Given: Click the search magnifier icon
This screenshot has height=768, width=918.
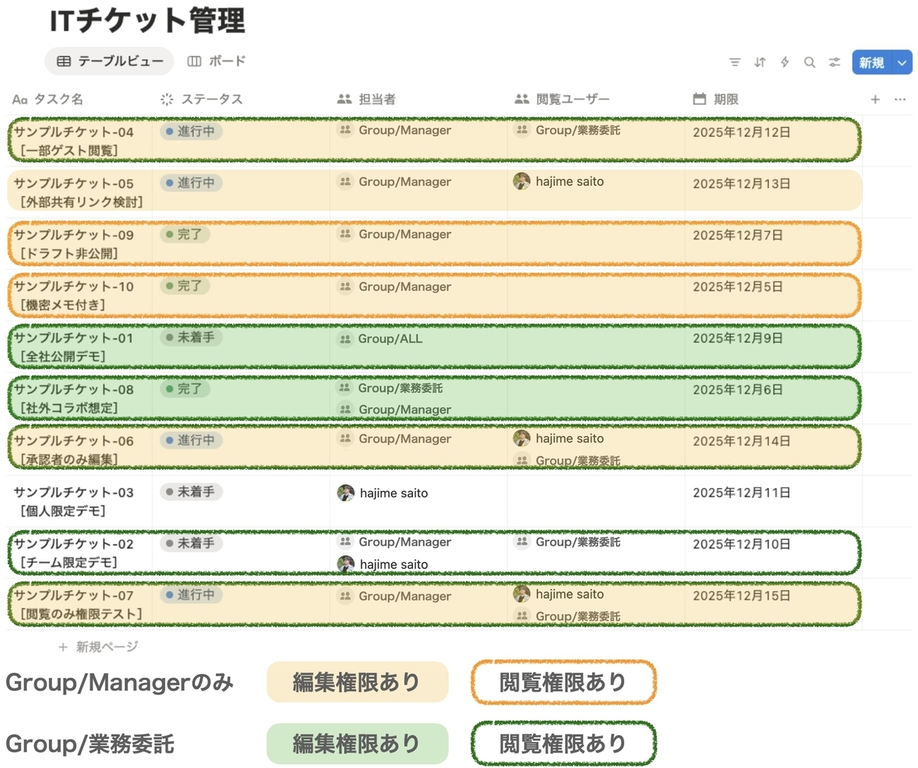Looking at the screenshot, I should pyautogui.click(x=809, y=62).
